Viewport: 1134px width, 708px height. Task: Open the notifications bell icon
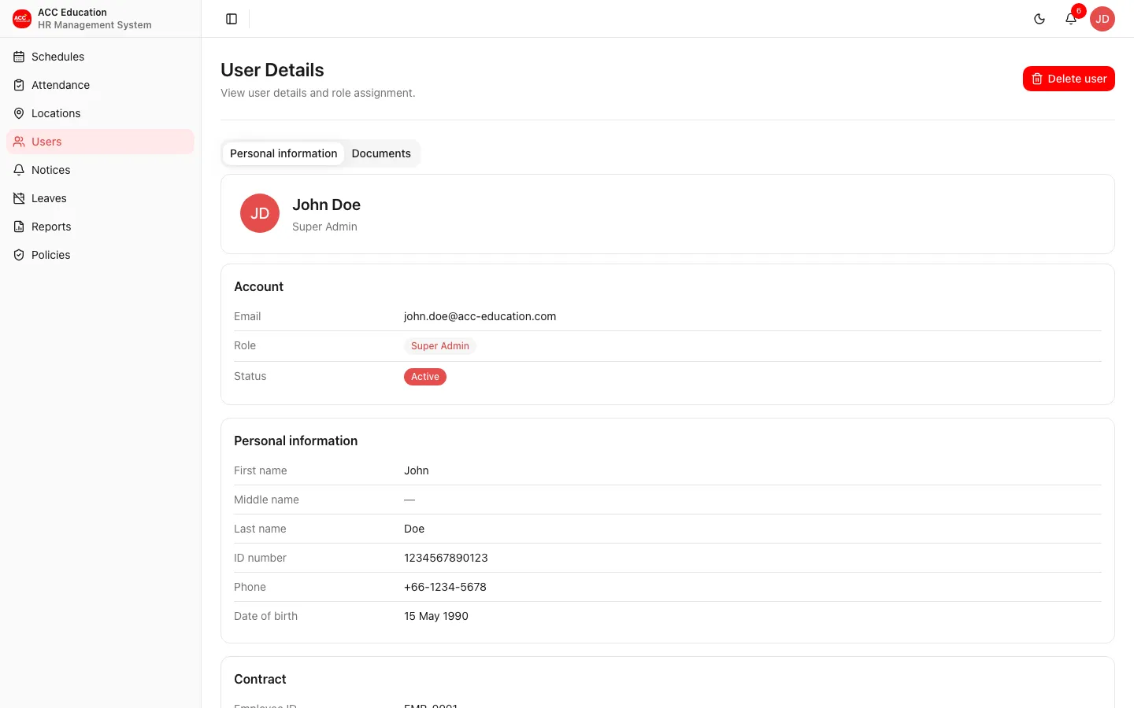pos(1071,19)
